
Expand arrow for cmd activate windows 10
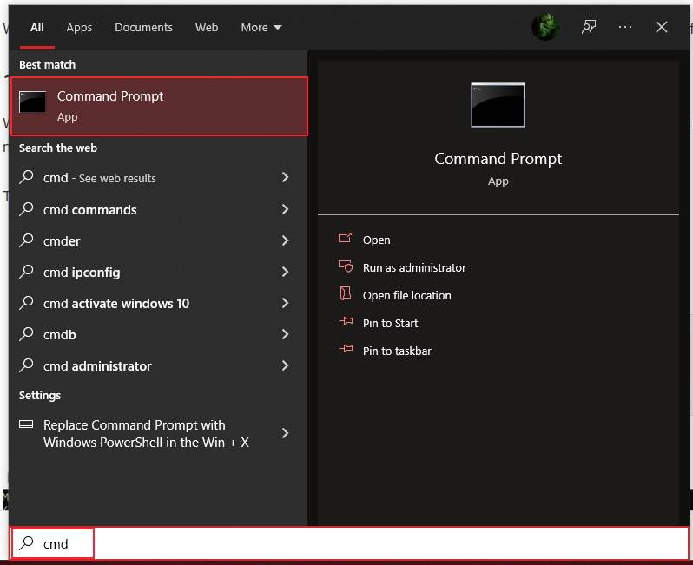[285, 303]
